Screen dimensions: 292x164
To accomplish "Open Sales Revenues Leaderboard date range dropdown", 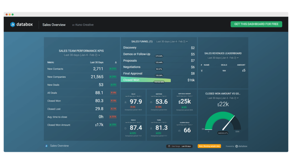I will coord(223,58).
